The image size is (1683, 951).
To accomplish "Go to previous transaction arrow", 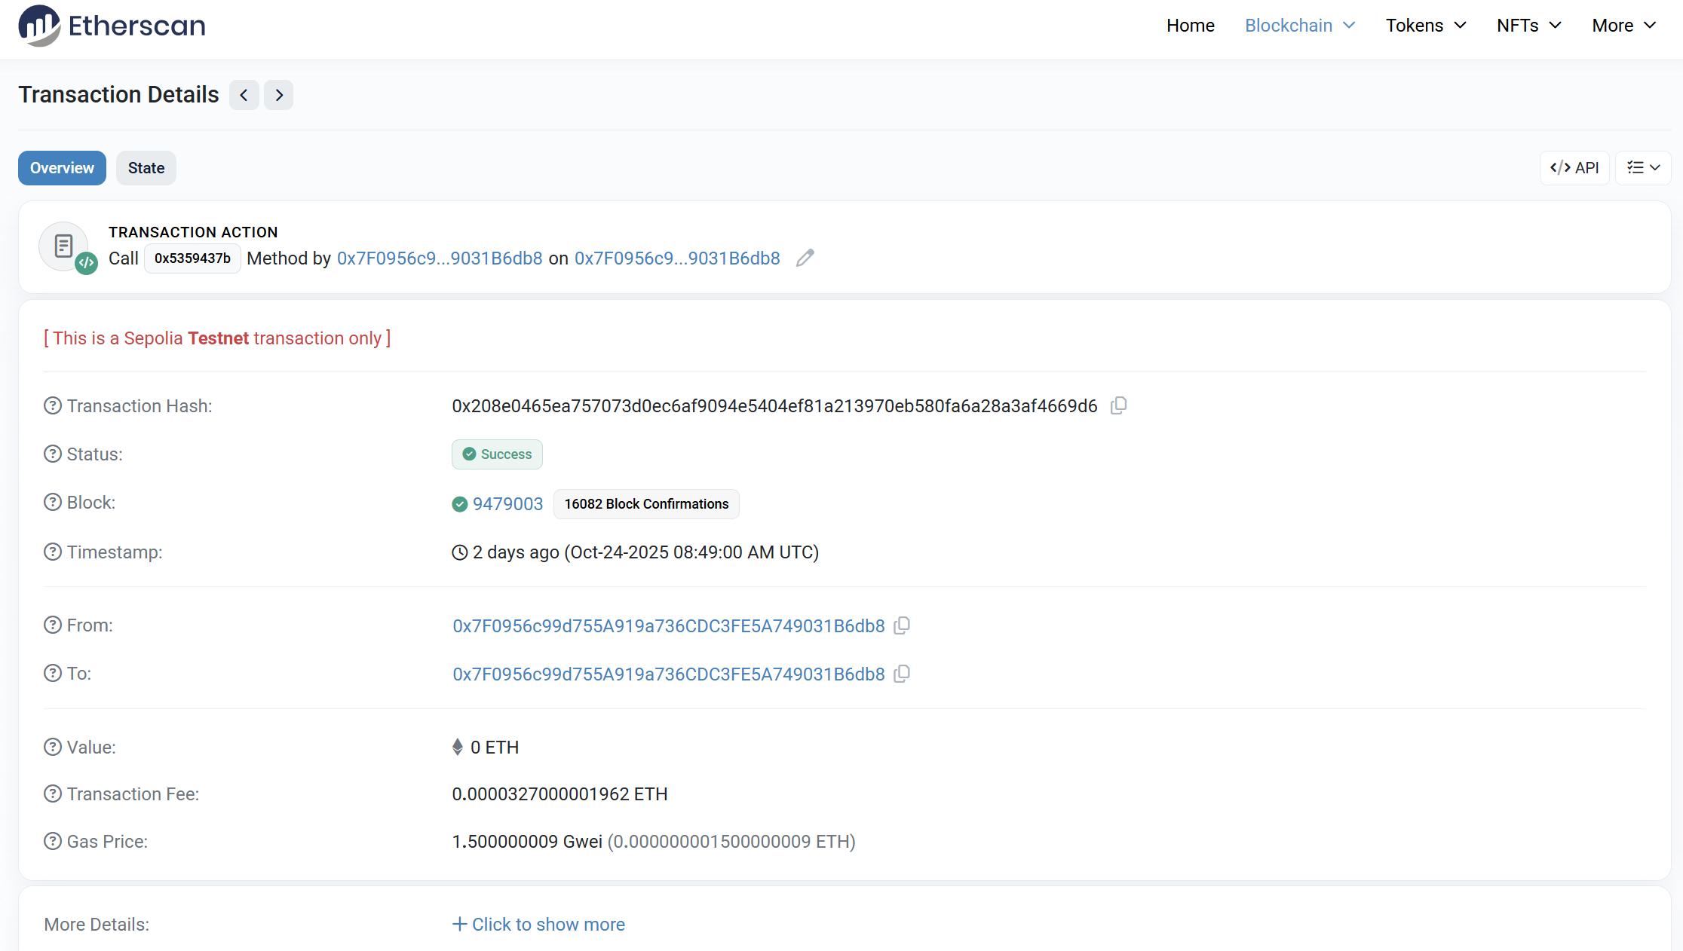I will tap(244, 95).
